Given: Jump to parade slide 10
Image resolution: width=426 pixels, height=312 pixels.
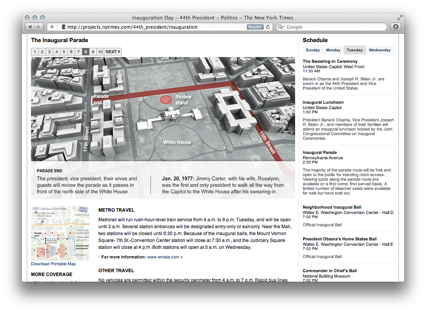Looking at the screenshot, I should tap(100, 52).
